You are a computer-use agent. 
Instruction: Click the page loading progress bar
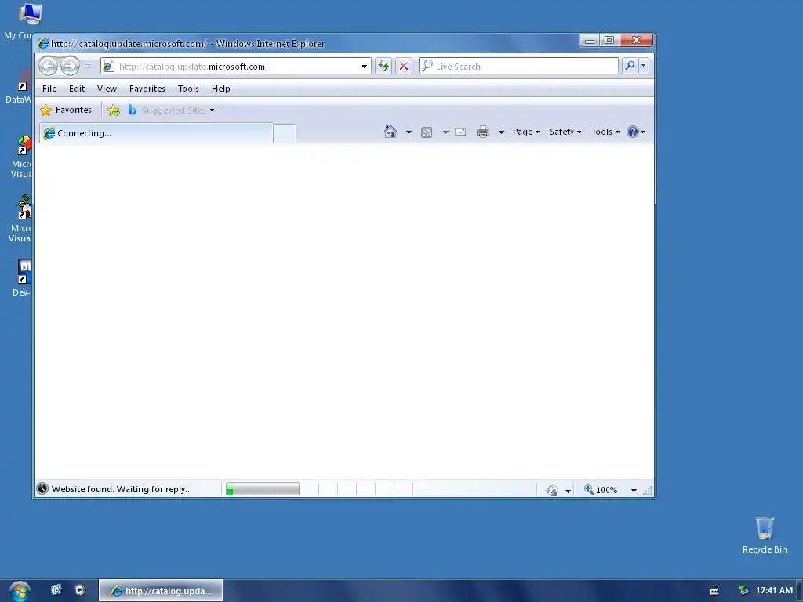[263, 489]
